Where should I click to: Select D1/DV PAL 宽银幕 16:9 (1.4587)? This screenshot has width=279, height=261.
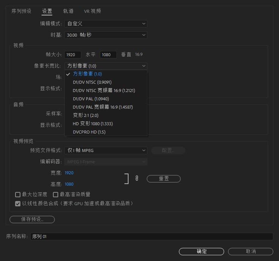[106, 107]
